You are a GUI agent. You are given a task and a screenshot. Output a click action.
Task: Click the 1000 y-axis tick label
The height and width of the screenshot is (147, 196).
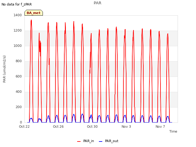18,46
